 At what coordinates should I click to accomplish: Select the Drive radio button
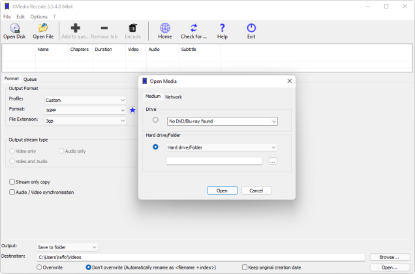tap(155, 120)
